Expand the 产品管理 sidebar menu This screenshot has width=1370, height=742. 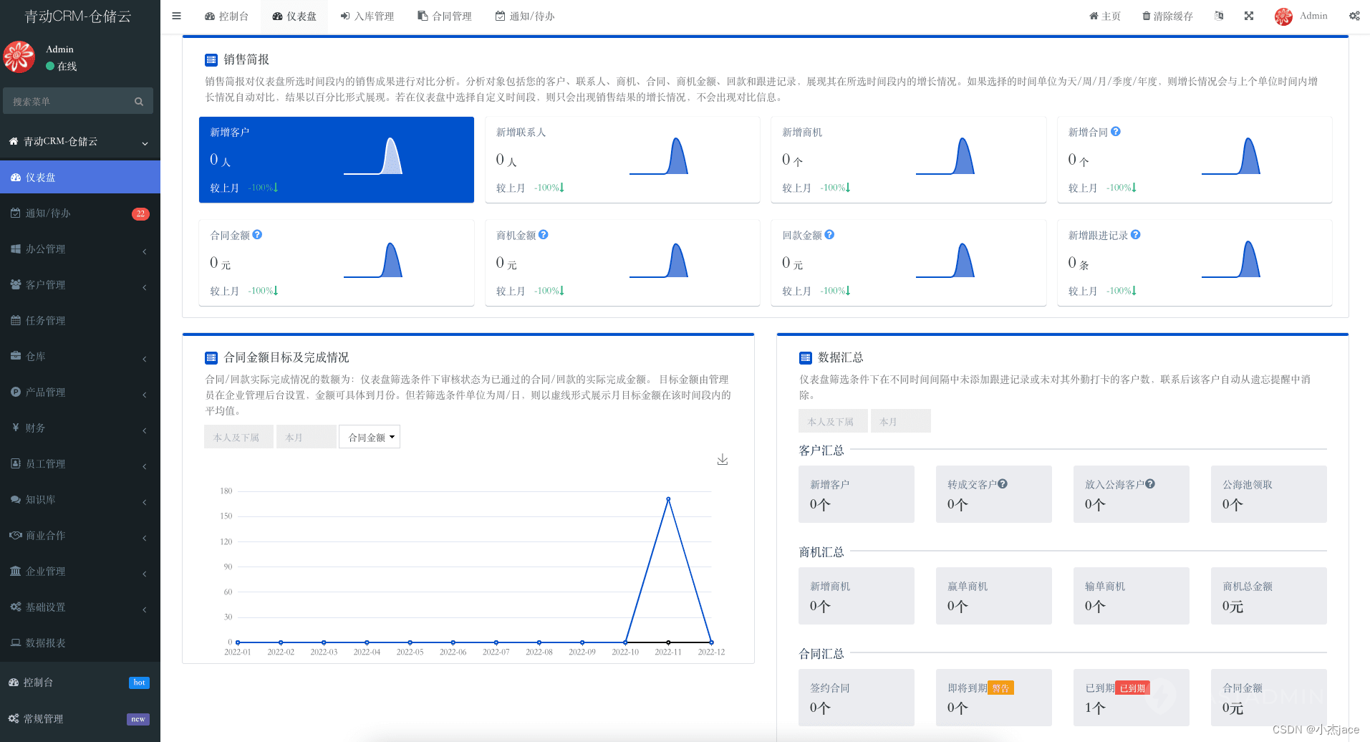coord(80,392)
